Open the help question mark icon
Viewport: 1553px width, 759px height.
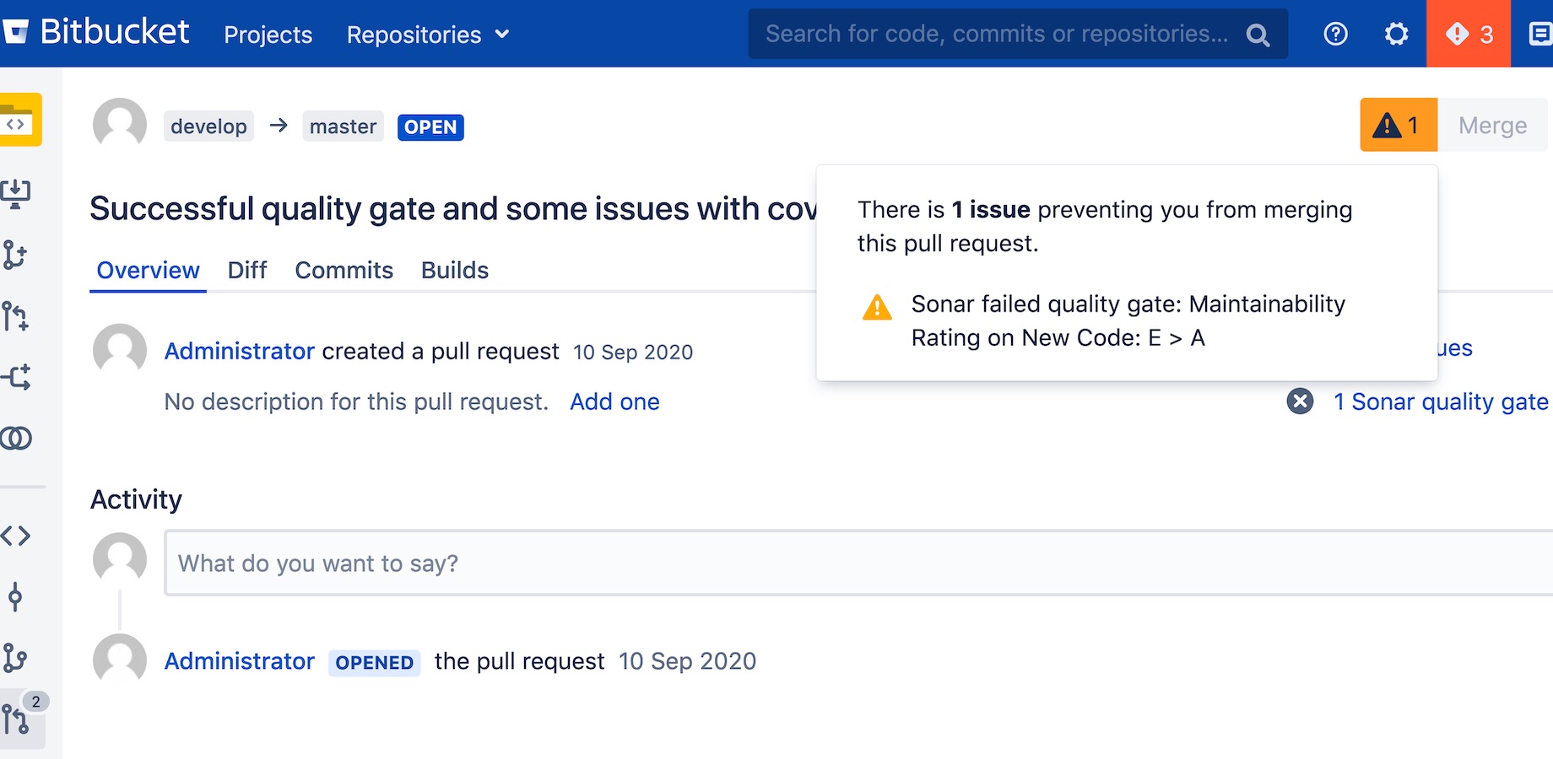tap(1335, 34)
